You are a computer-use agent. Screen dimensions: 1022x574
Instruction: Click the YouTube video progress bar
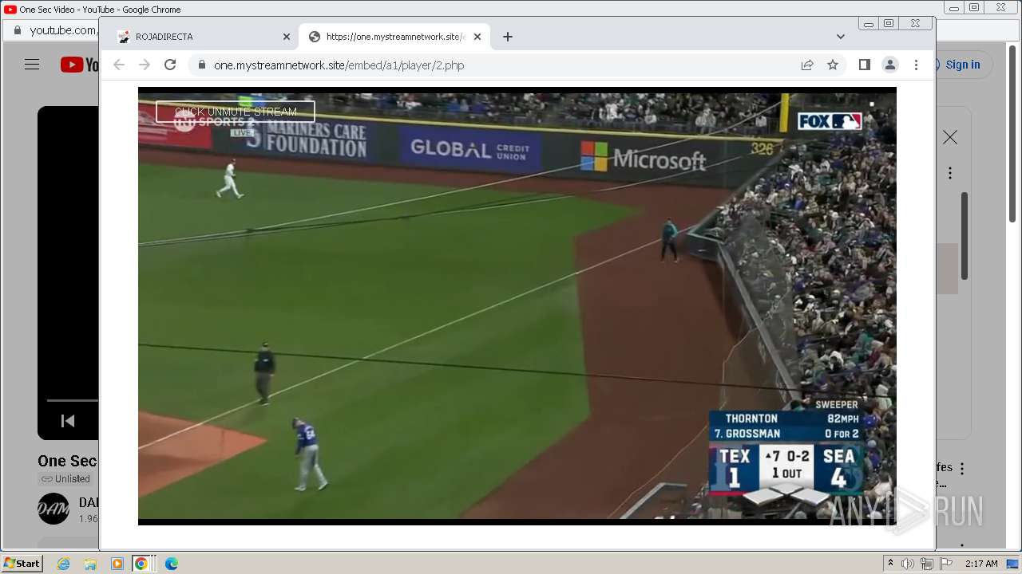tap(72, 400)
